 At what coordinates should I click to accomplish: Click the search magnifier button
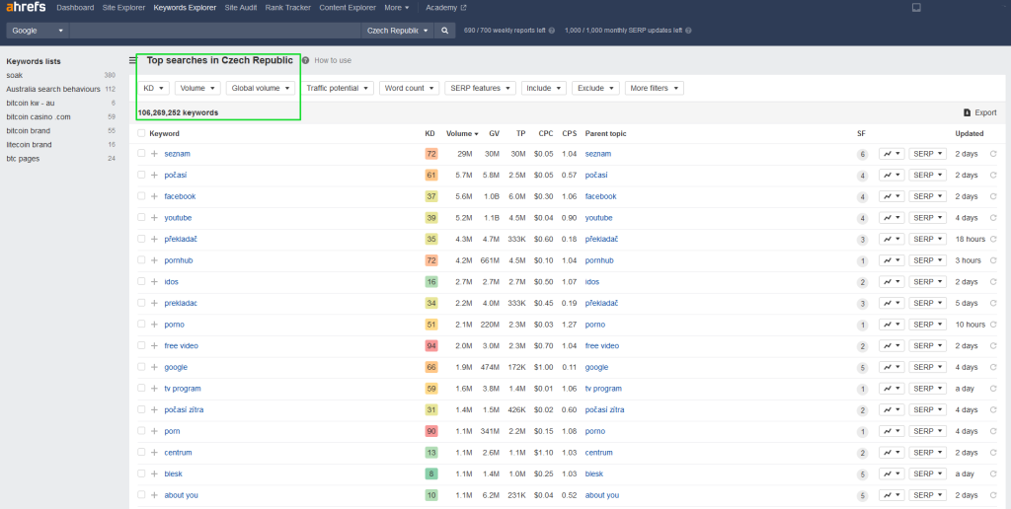pos(445,31)
